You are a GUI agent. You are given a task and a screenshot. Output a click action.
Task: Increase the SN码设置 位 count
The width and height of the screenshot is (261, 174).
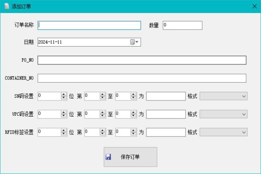pos(64,94)
